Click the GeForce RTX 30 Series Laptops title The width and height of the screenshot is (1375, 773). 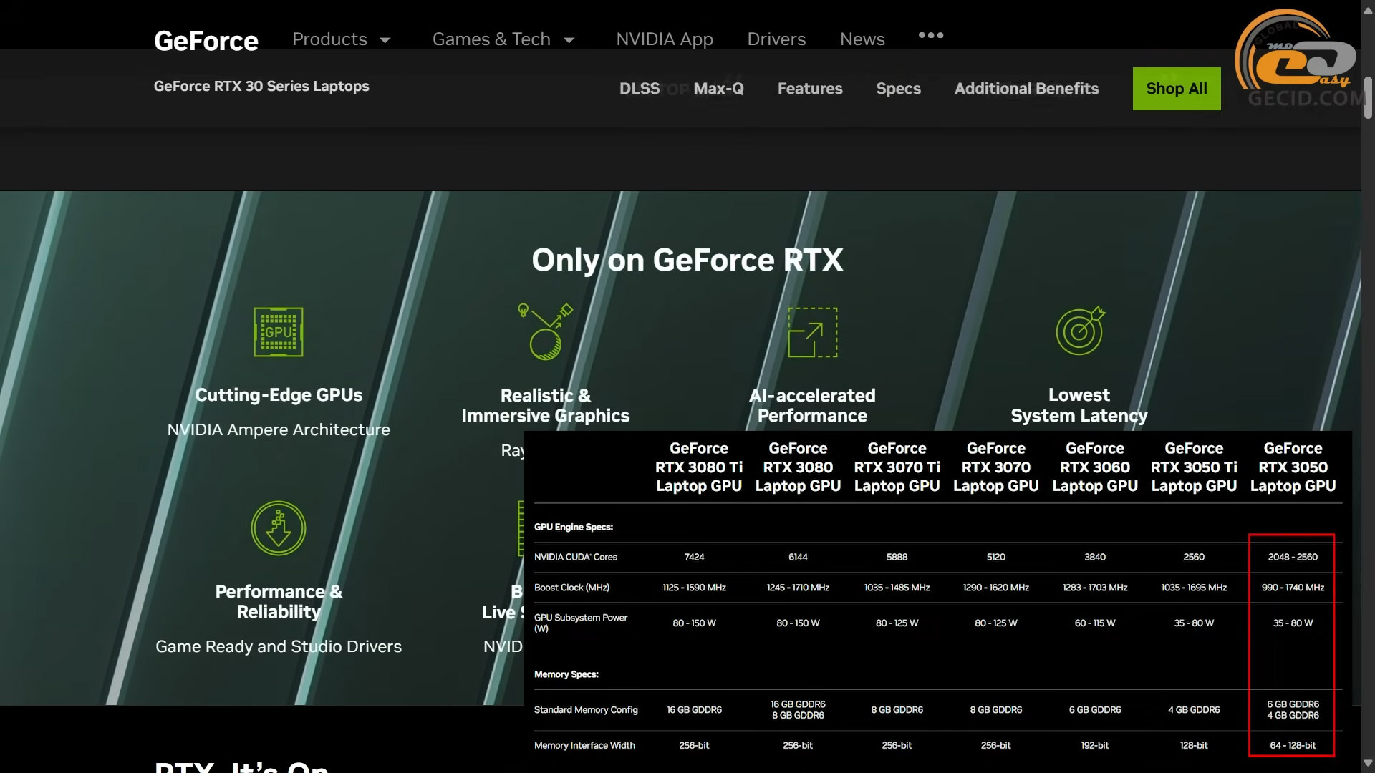(x=261, y=86)
